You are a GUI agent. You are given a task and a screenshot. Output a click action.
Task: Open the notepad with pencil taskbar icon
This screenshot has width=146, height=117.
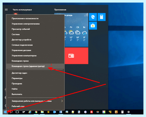pyautogui.click(x=73, y=112)
